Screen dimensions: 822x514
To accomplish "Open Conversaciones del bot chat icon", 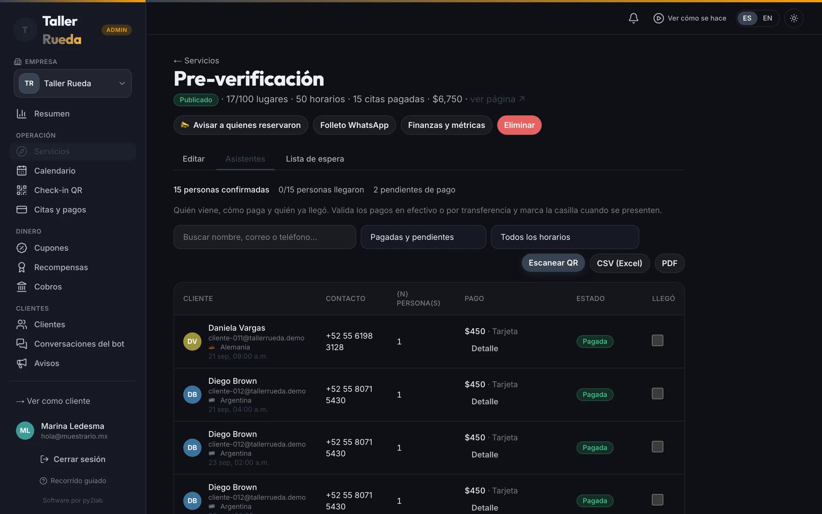I will pyautogui.click(x=22, y=344).
